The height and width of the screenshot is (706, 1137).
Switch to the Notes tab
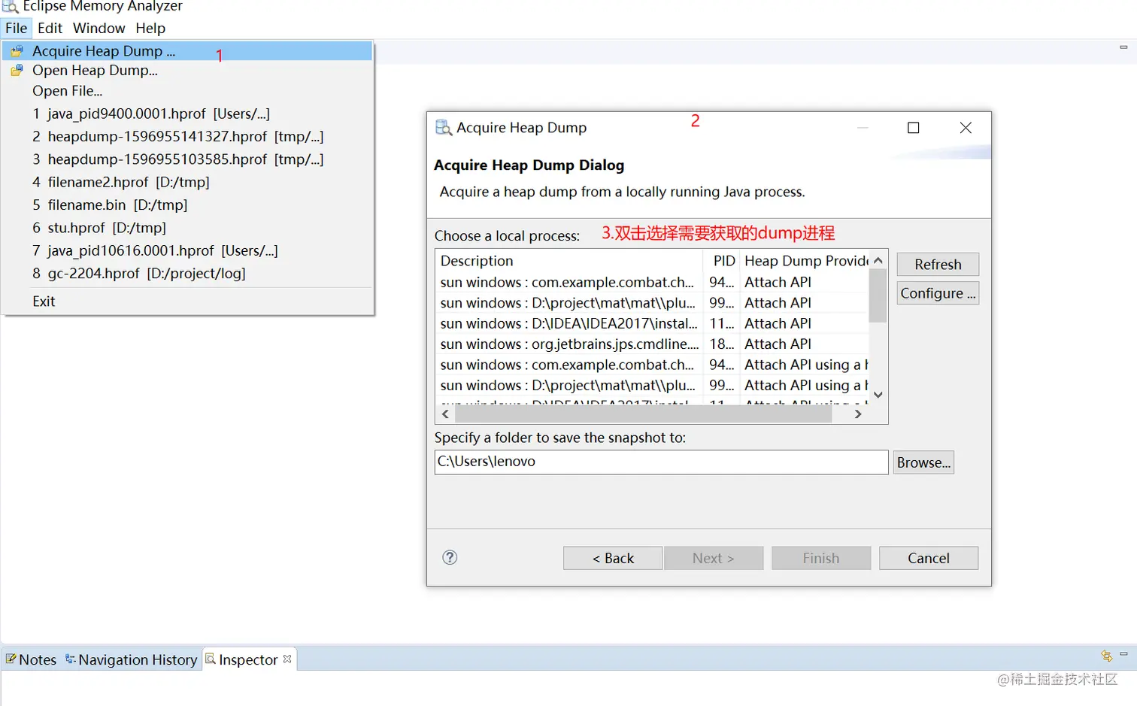pos(31,659)
